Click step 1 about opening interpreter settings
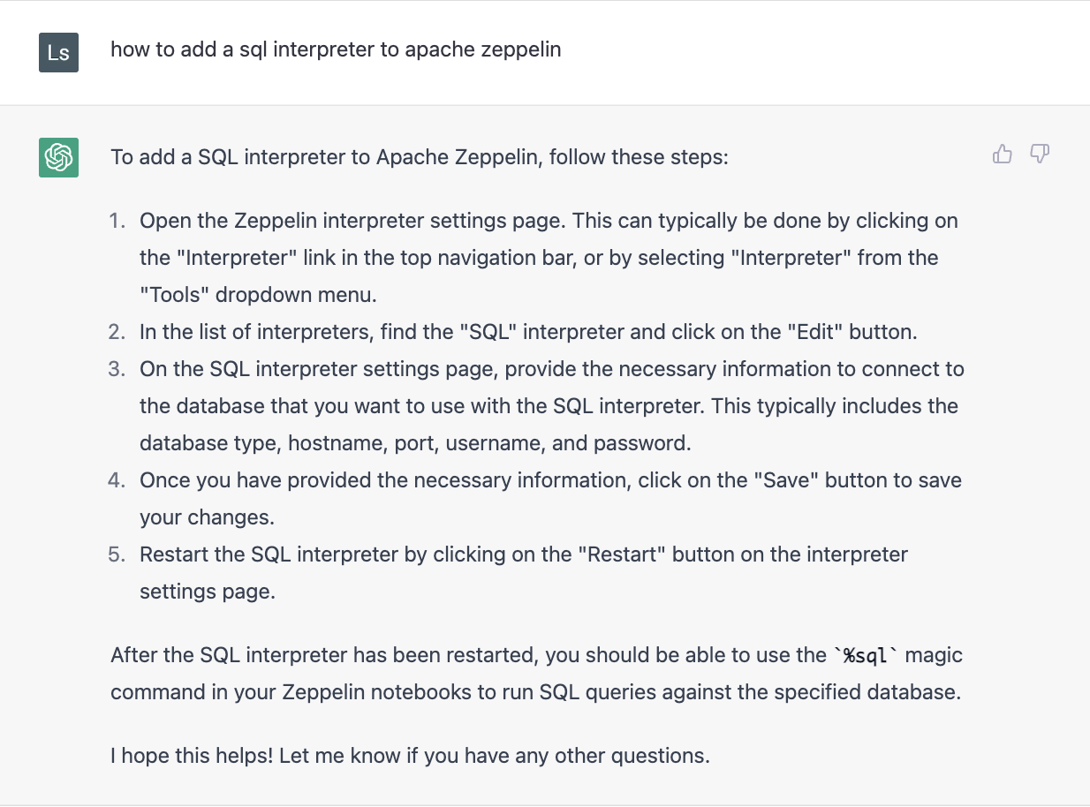Image resolution: width=1090 pixels, height=807 pixels. [549, 258]
